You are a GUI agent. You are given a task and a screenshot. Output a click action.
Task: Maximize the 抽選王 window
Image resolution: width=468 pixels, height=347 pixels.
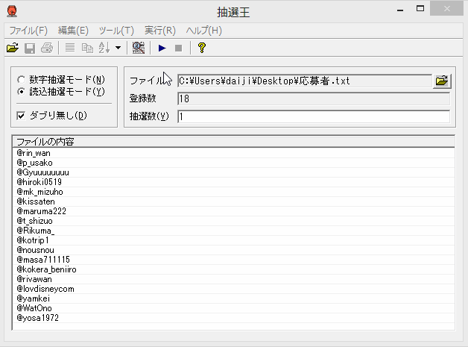[x=420, y=9]
